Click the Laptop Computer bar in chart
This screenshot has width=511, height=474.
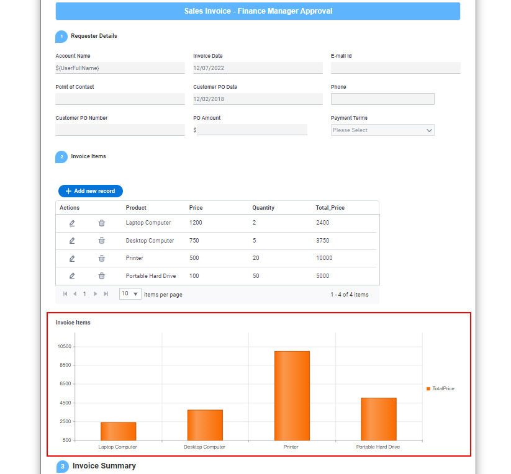point(119,431)
